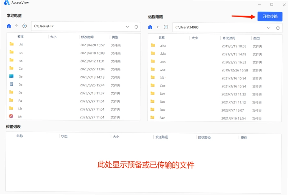Select remote date 2021/7/15 14:49
The width and height of the screenshot is (288, 195).
(234, 54)
